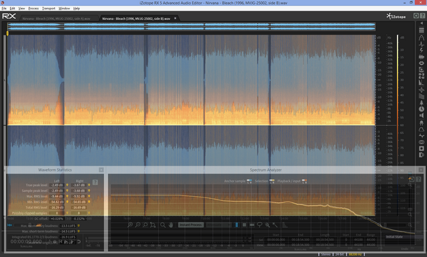Click the waveform overview navigation bar
The image size is (427, 257).
pos(191,27)
